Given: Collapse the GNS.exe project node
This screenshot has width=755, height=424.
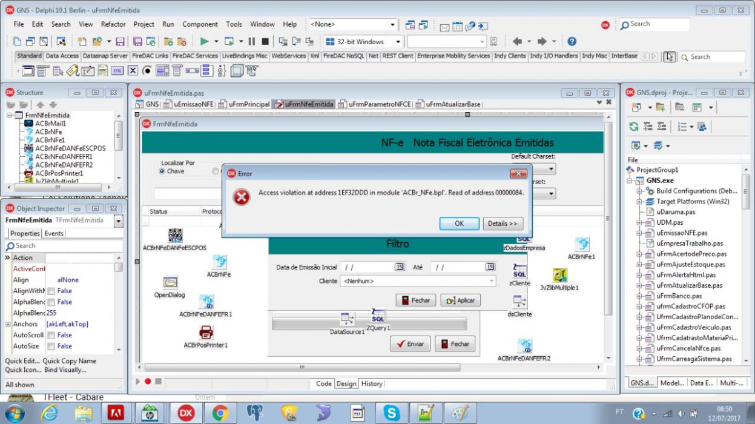Looking at the screenshot, I should [630, 181].
